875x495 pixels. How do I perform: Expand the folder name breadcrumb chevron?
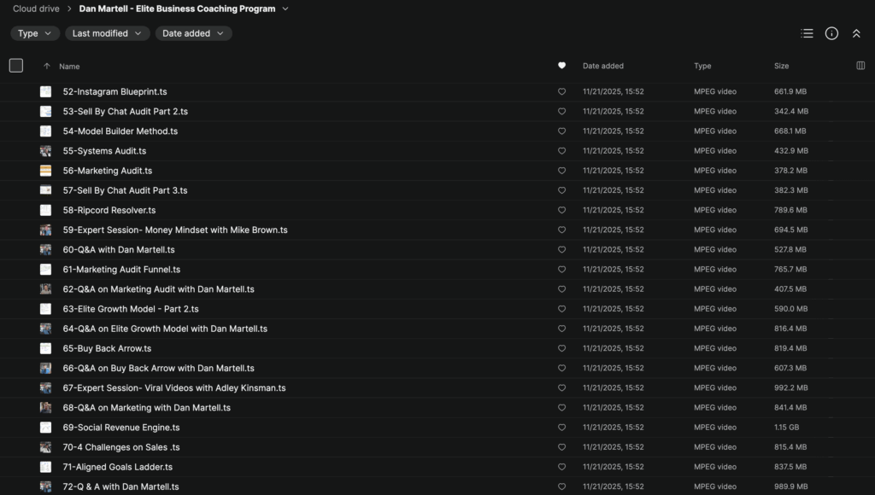tap(285, 9)
